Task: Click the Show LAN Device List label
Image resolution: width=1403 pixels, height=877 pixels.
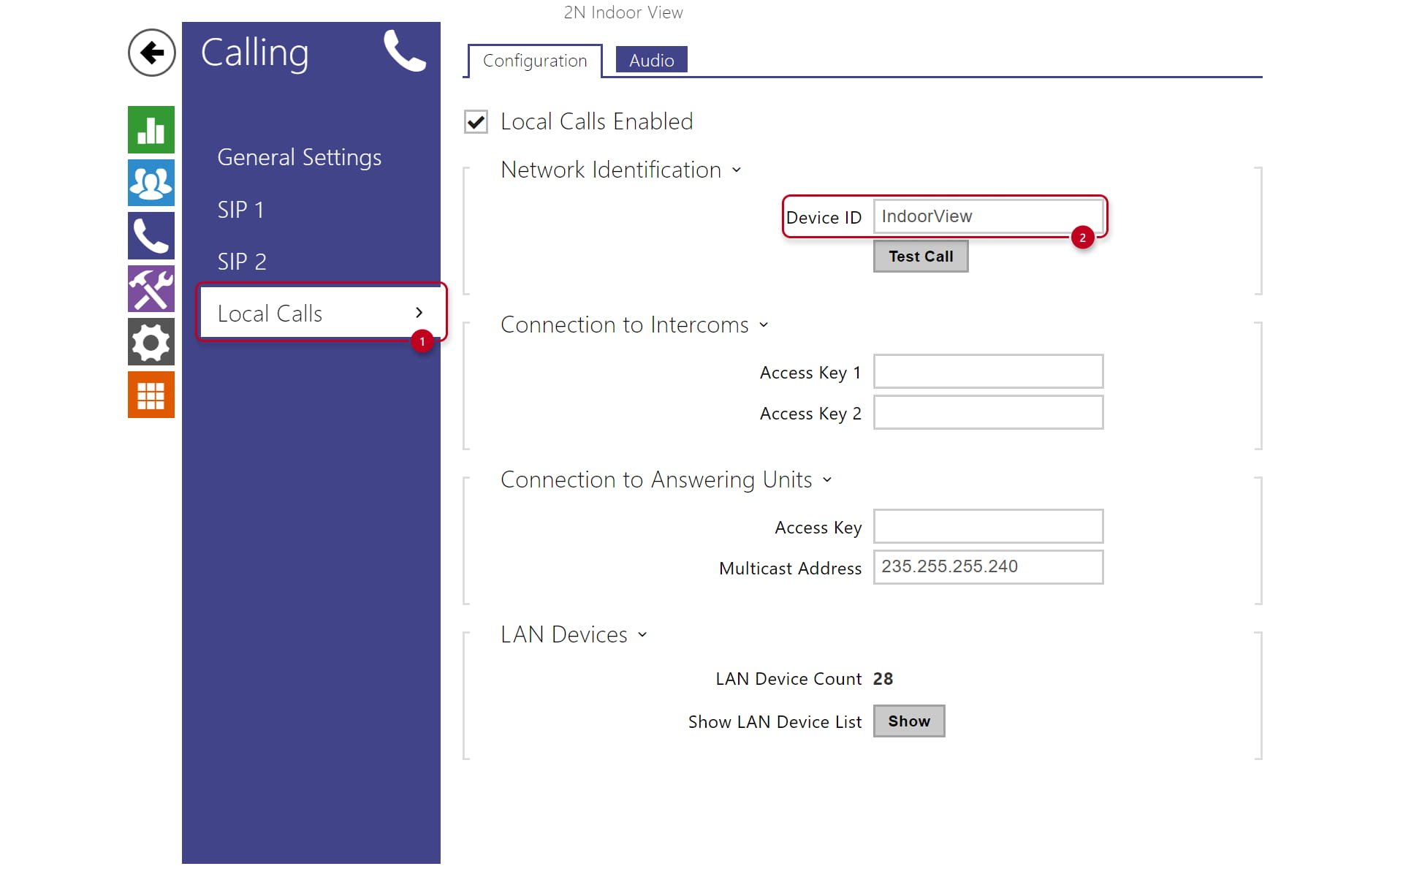Action: [x=775, y=722]
